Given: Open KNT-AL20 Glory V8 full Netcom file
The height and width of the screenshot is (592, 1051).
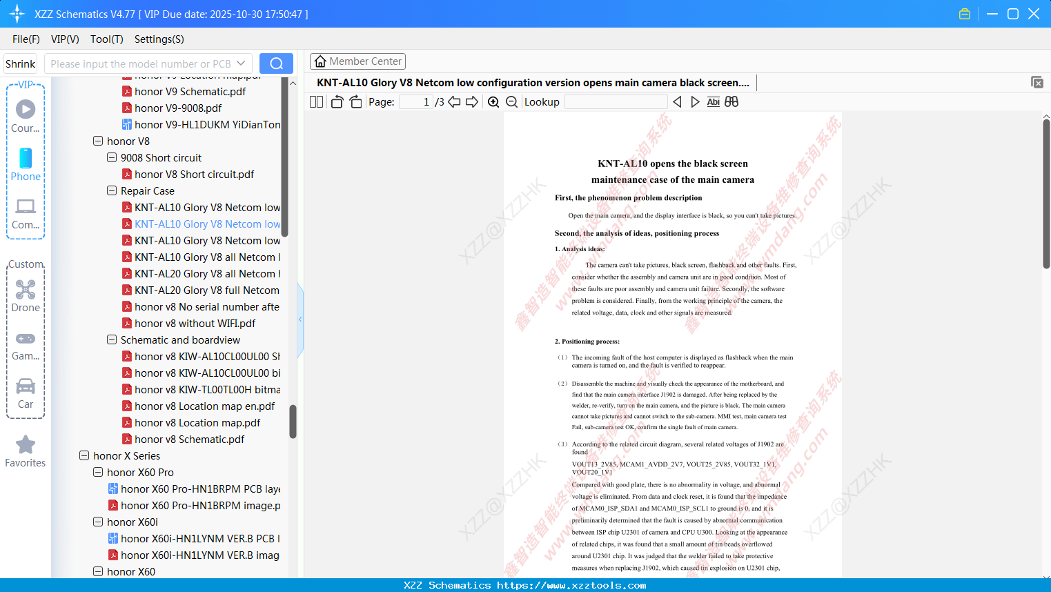Looking at the screenshot, I should coord(201,290).
